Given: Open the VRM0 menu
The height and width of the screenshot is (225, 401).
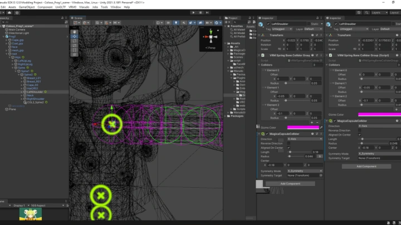Looking at the screenshot, I should [72, 7].
